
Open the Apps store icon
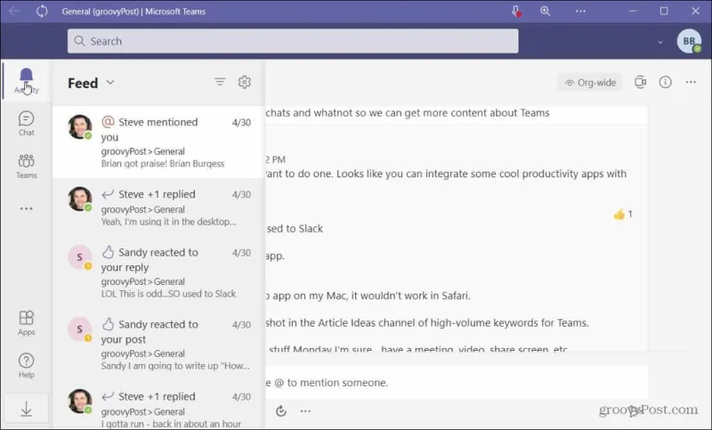click(27, 323)
